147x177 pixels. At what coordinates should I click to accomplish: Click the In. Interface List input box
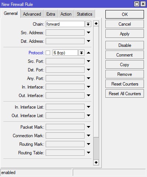click(65, 107)
